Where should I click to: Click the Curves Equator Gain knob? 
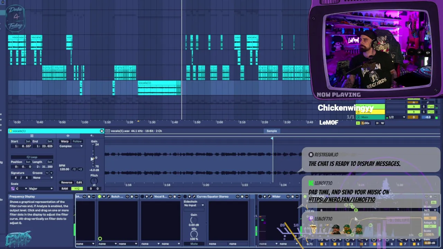point(194,220)
